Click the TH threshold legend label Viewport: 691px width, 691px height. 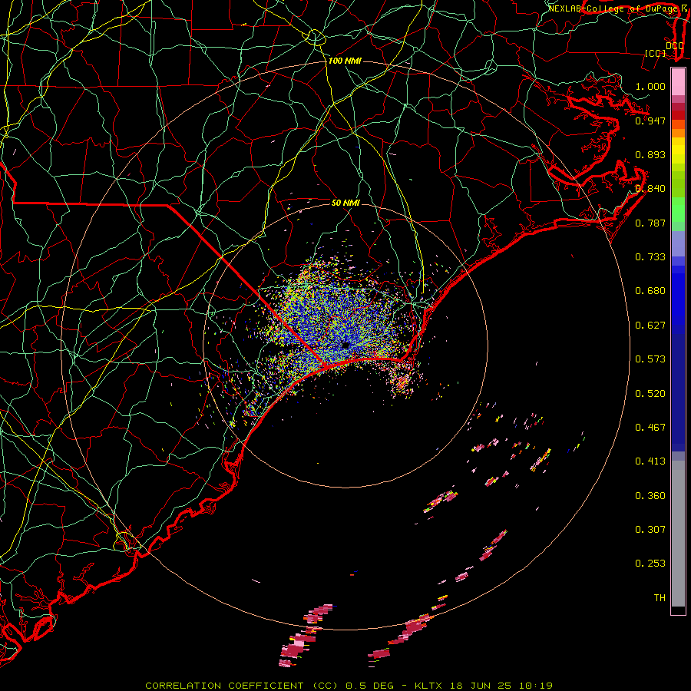point(660,597)
